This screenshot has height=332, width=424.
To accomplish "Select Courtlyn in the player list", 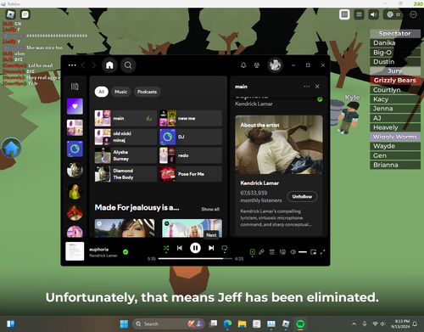I will (x=395, y=90).
